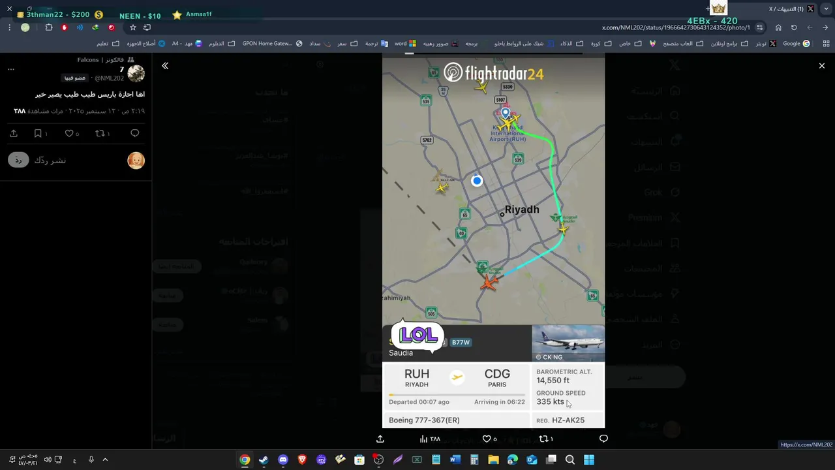Viewport: 835px width, 470px height.
Task: Open the 'تعليم' bookmark folder
Action: [108, 44]
